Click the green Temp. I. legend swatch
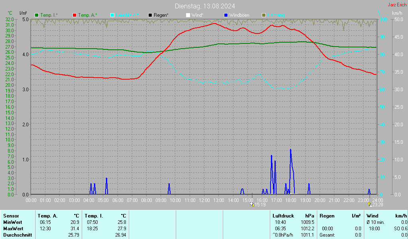The height and width of the screenshot is (239, 408). [x=37, y=15]
